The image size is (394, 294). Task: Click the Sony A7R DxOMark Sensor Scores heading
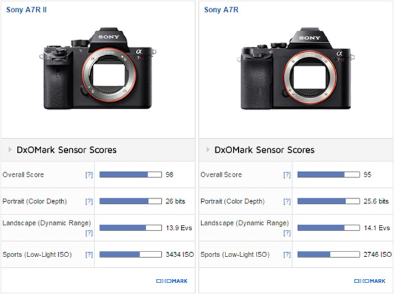coord(264,150)
